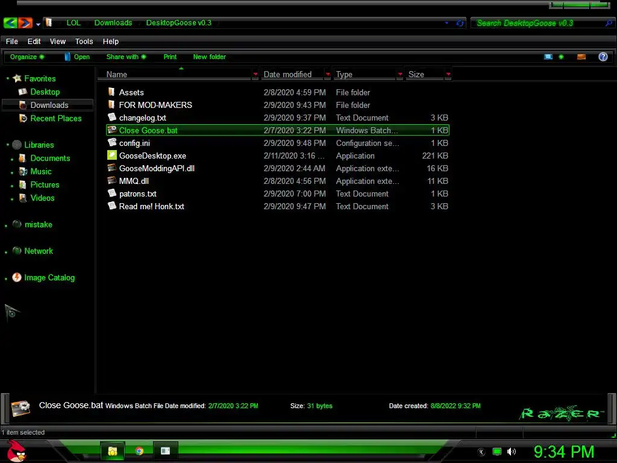Open the mistake computer node
The image size is (617, 463).
[38, 224]
